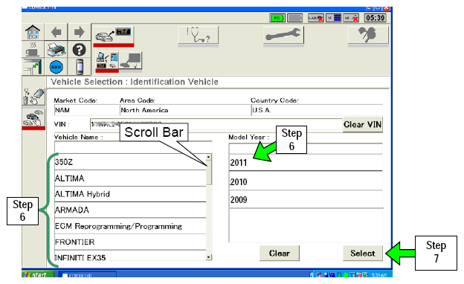
Task: Choose 350Z from the vehicle list
Action: tap(130, 162)
